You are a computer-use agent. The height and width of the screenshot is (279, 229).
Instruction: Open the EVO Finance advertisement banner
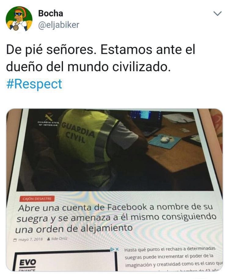(x=65, y=261)
